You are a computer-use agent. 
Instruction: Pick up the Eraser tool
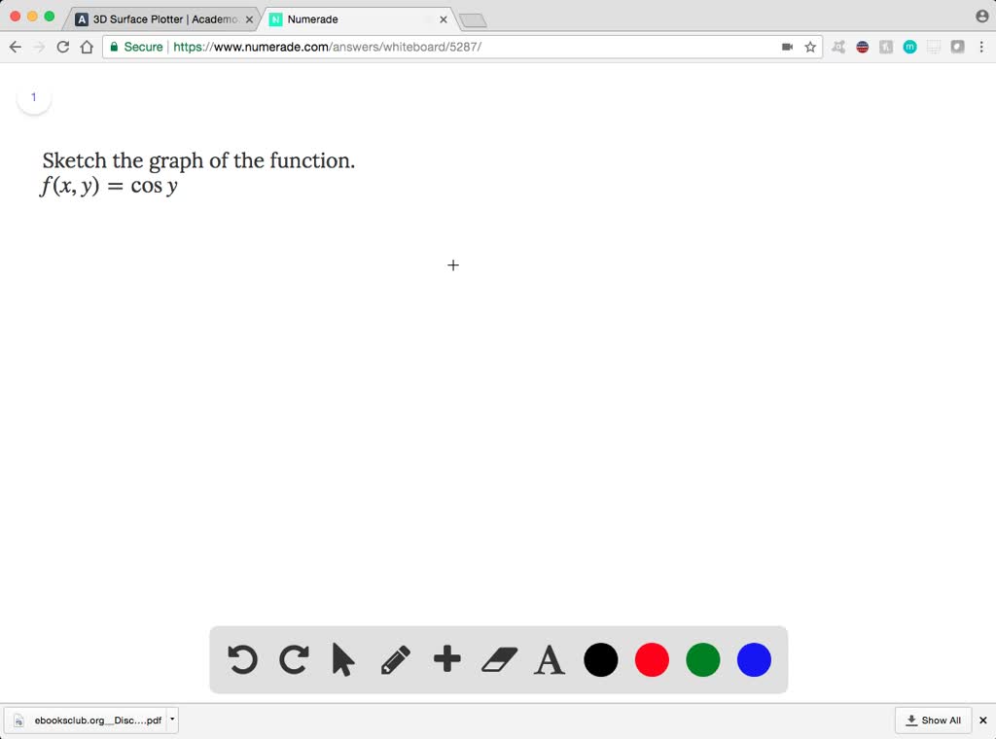click(x=497, y=659)
